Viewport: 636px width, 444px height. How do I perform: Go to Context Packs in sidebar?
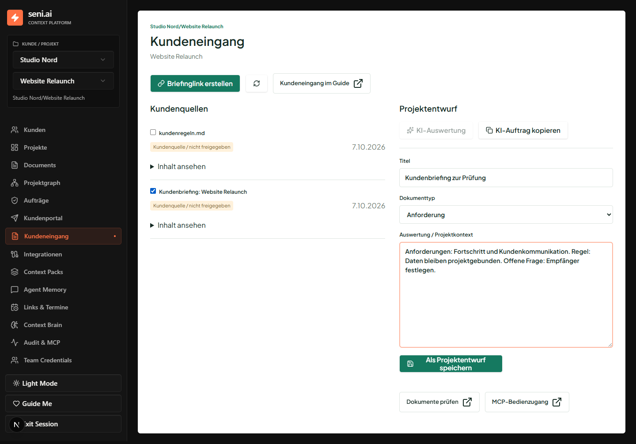click(x=63, y=272)
